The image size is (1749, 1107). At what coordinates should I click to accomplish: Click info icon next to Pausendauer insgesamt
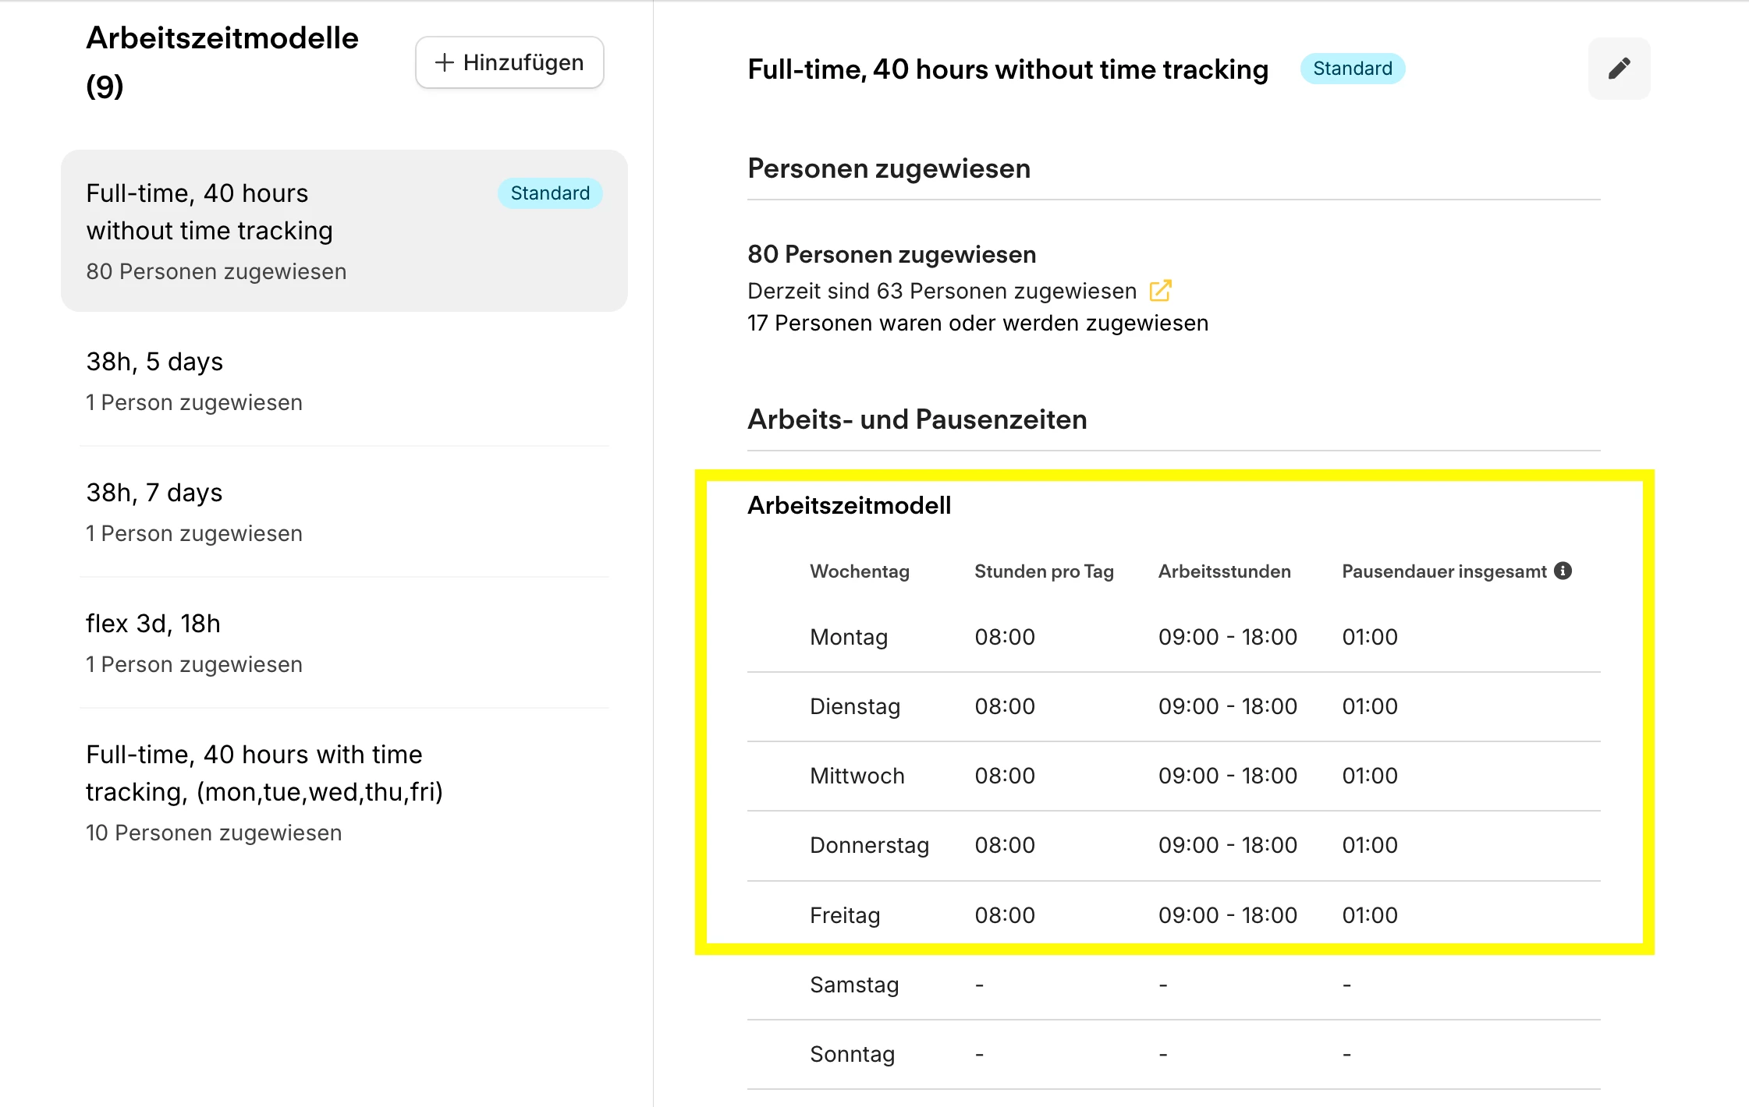pos(1563,571)
